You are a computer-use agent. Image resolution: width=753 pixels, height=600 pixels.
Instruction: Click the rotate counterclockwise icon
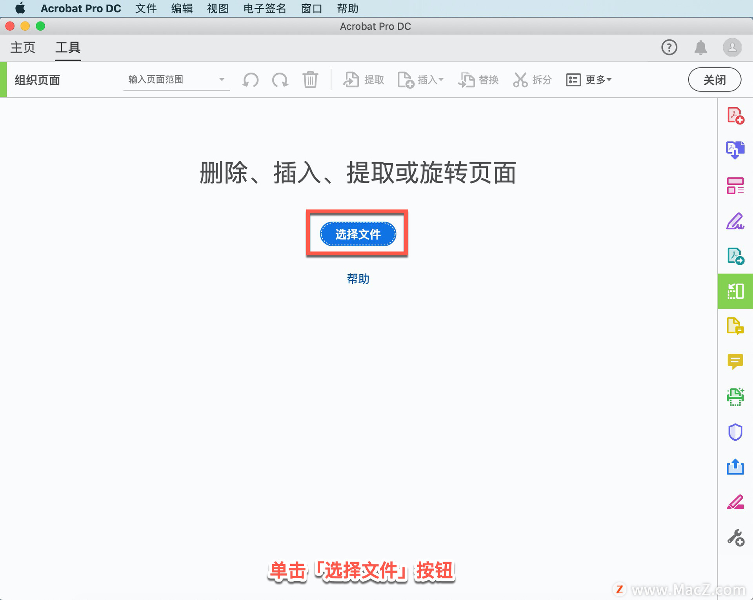tap(250, 80)
